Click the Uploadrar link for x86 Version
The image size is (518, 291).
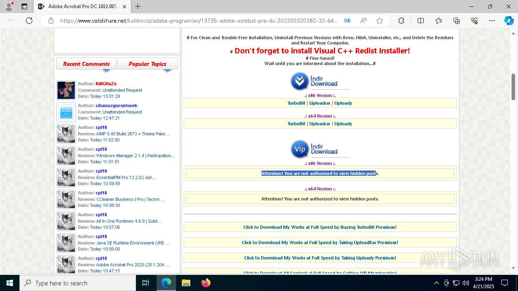[x=320, y=103]
